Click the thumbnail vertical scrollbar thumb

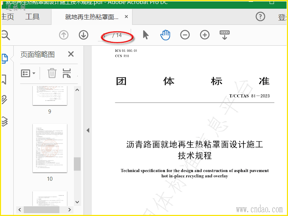77,164
